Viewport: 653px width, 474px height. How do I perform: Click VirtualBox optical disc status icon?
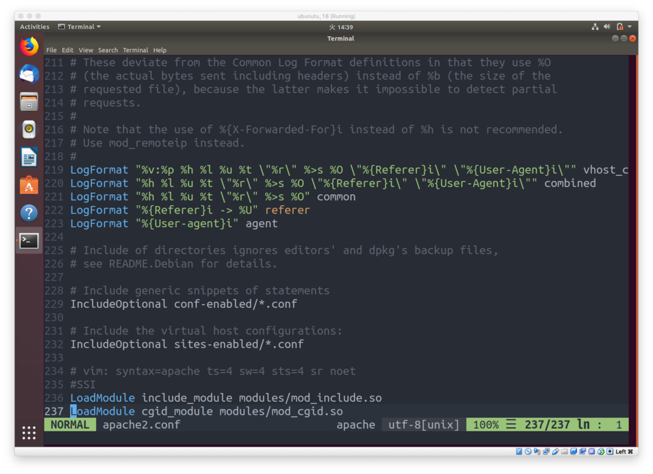528,452
